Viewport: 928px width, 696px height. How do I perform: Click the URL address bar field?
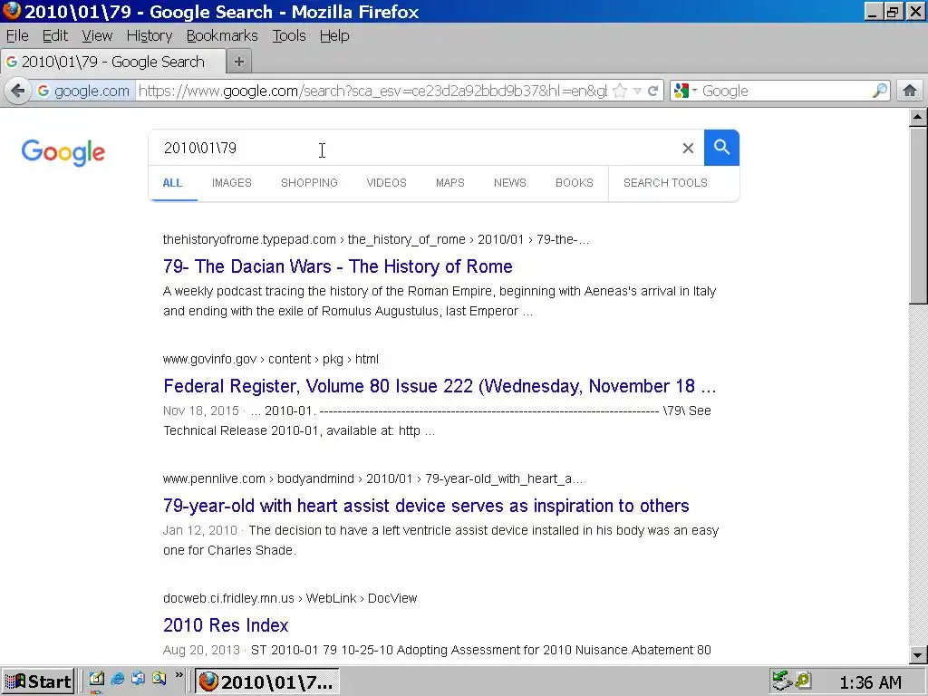click(x=372, y=92)
